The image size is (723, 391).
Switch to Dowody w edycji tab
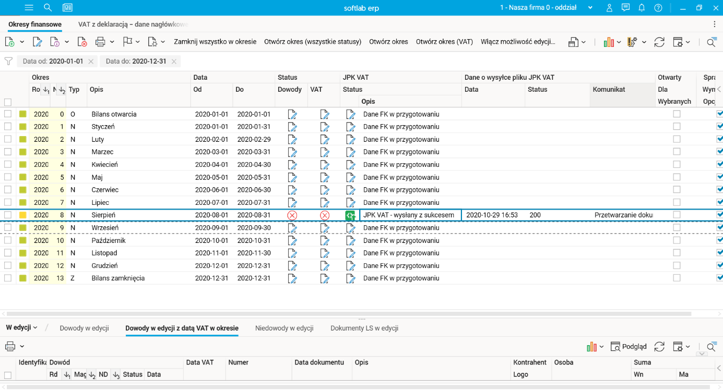[x=84, y=328]
